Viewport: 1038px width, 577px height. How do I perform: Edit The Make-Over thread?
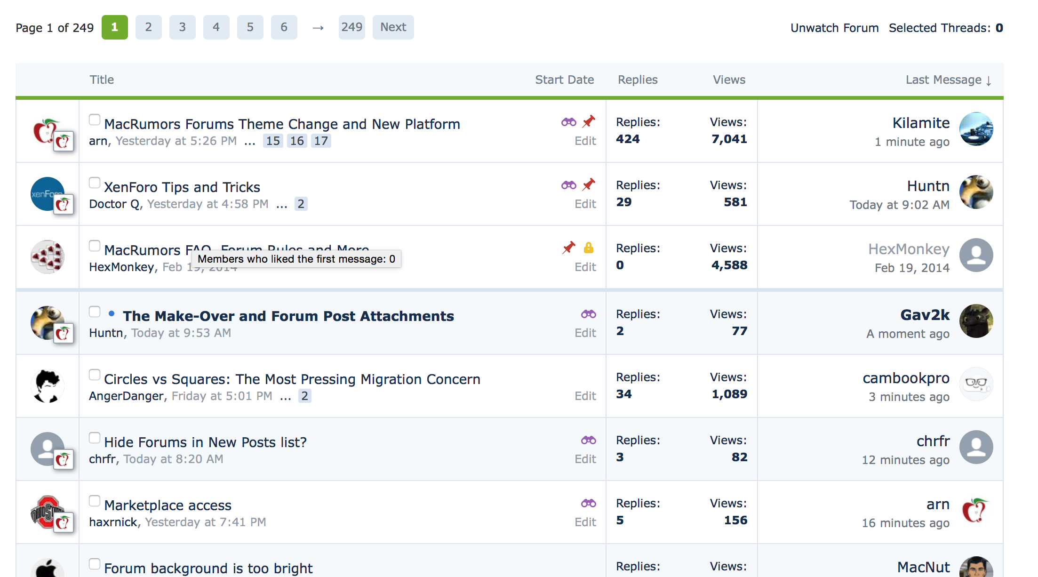[x=585, y=333]
